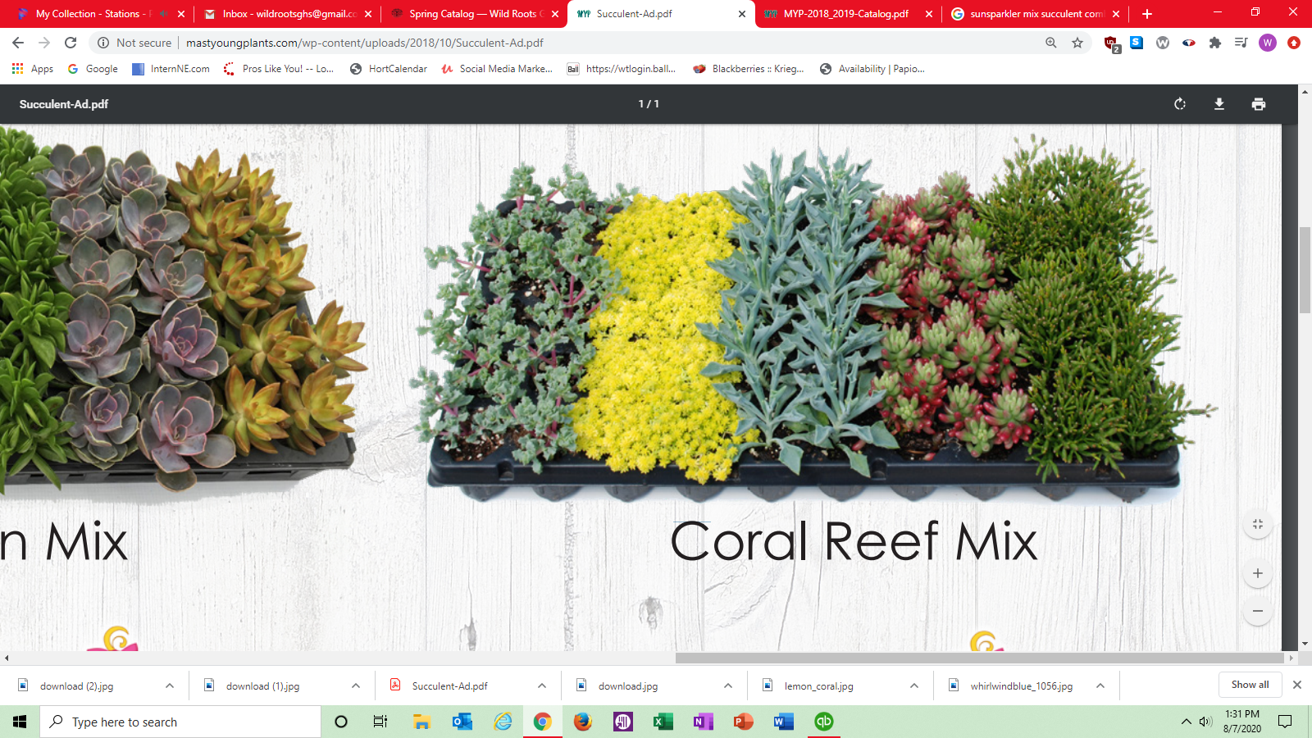Viewport: 1312px width, 738px height.
Task: Fit the PDF to the page
Action: click(x=1258, y=523)
